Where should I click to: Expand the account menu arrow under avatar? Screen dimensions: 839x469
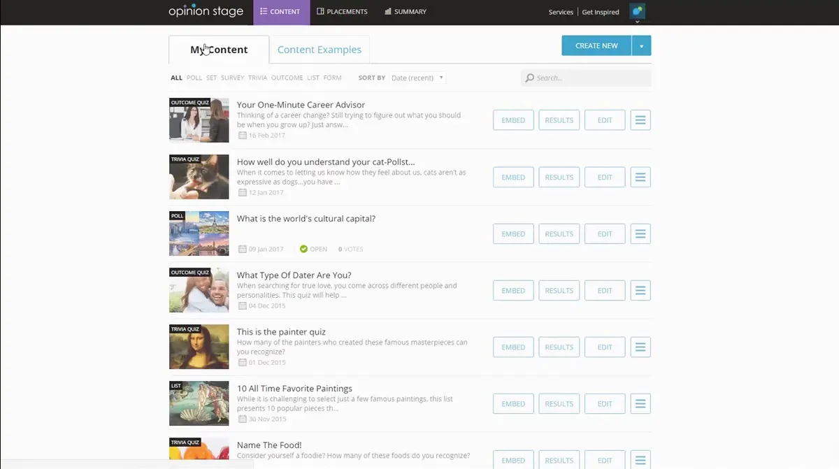[637, 22]
